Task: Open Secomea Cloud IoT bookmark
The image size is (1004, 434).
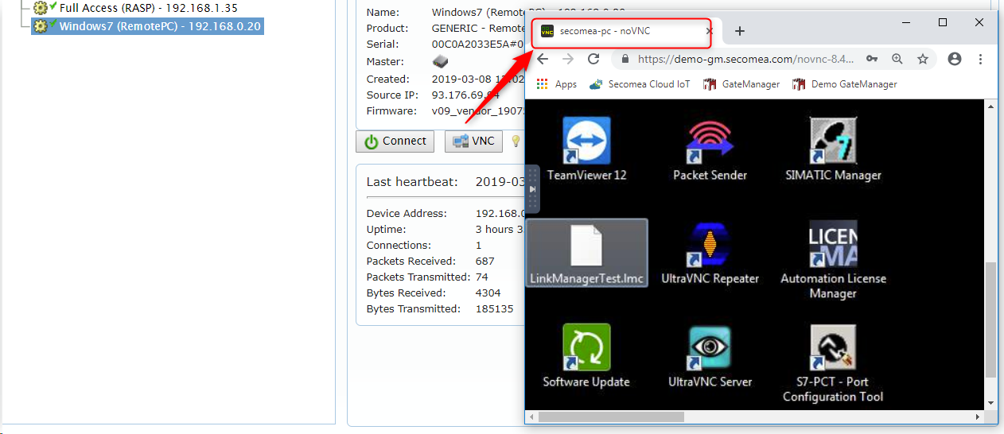Action: point(640,84)
